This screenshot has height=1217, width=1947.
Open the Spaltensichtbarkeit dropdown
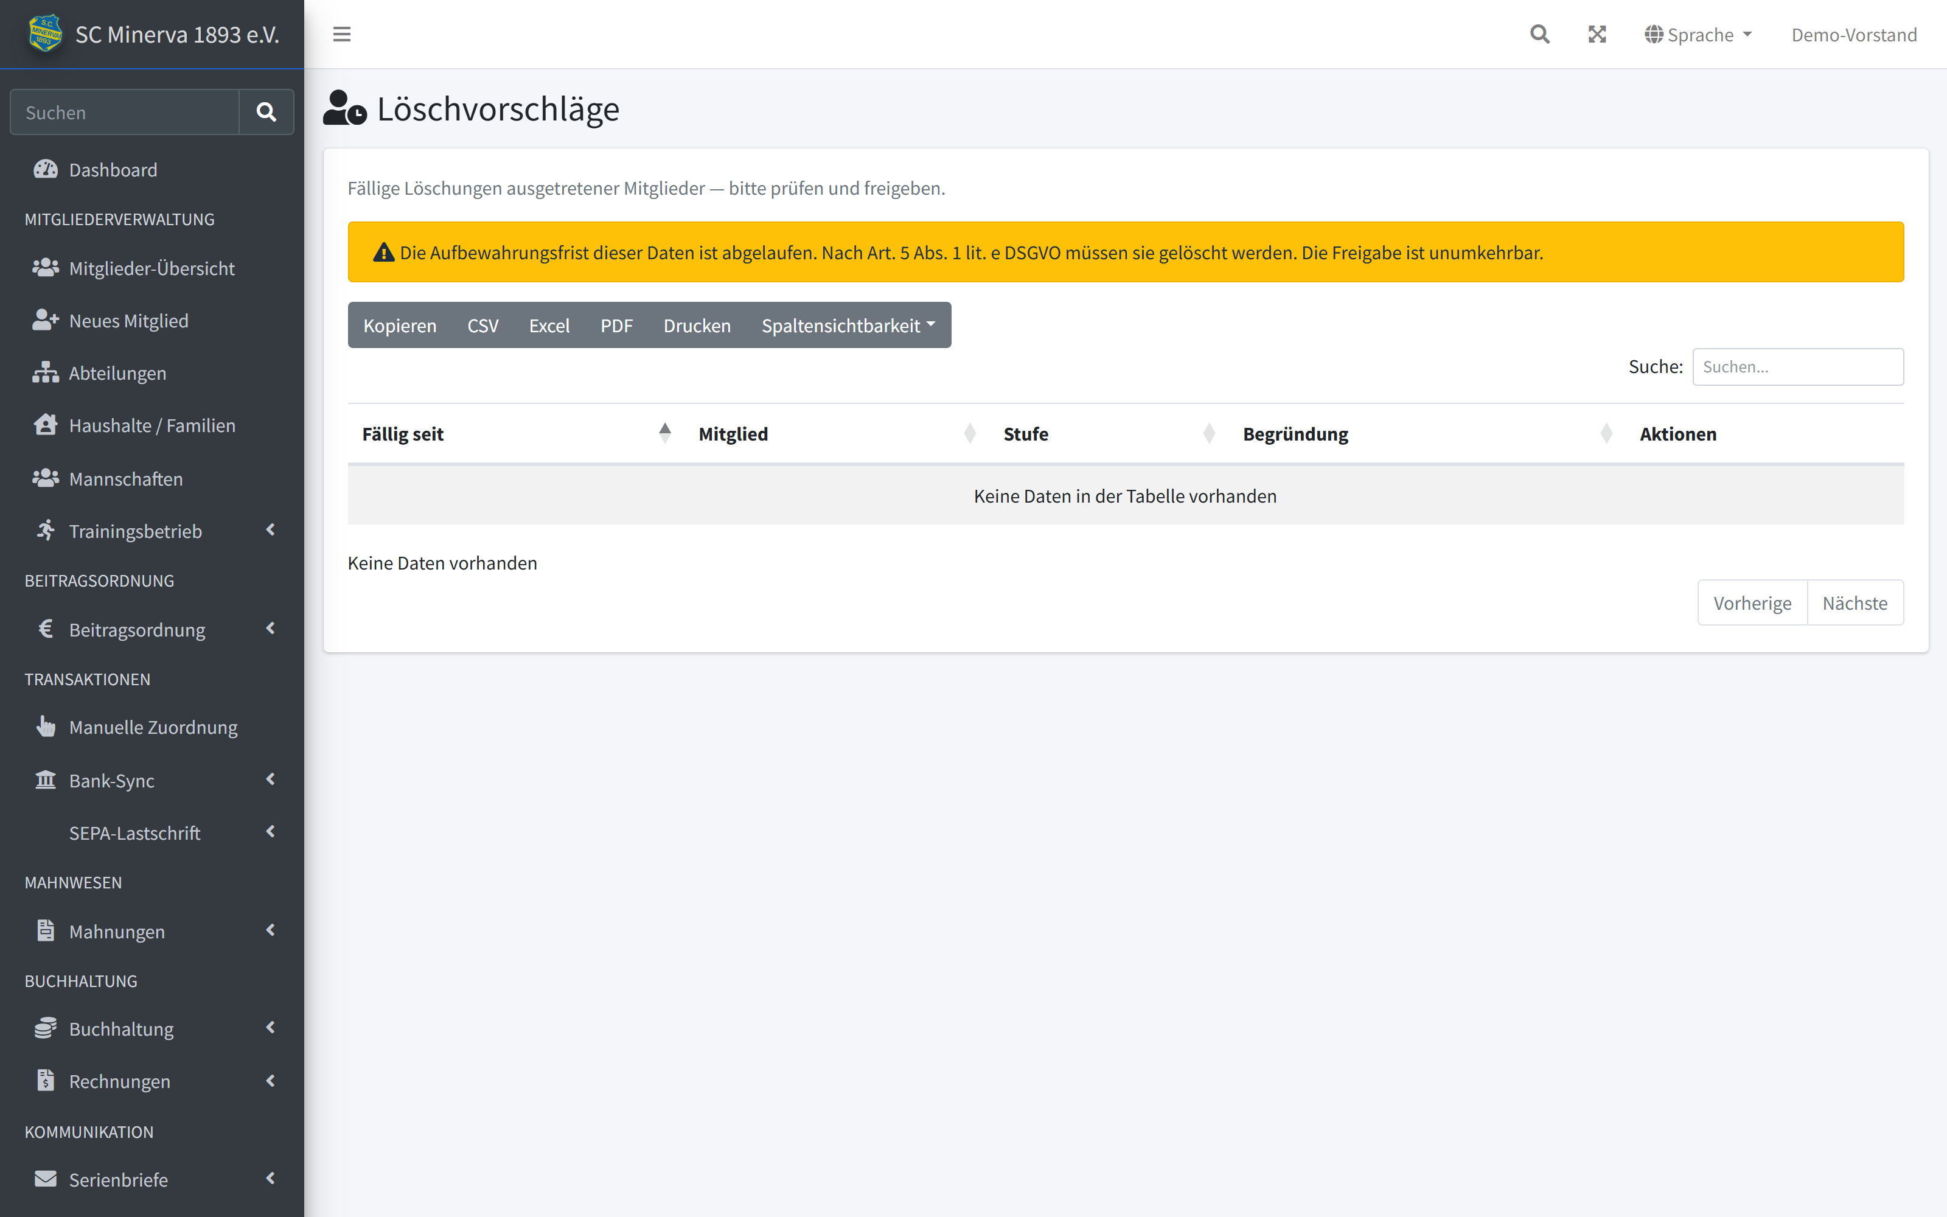[x=848, y=325]
